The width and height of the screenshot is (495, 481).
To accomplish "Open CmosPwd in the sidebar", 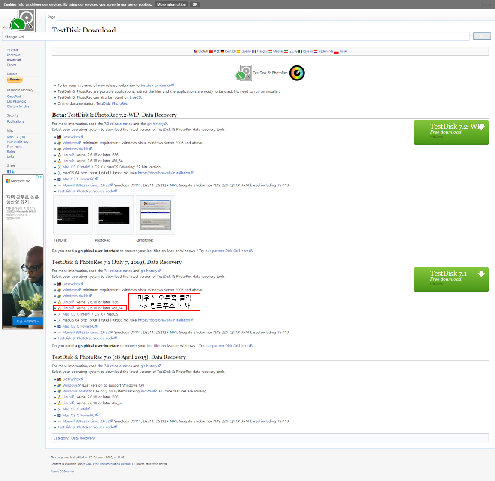I will [x=14, y=97].
